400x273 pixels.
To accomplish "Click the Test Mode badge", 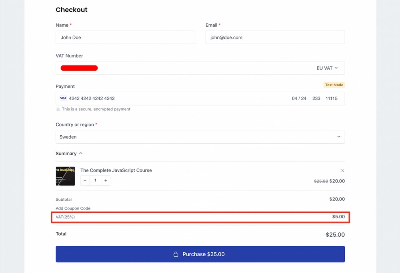I will click(x=334, y=85).
